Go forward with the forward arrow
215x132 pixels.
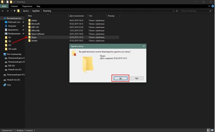(8, 11)
